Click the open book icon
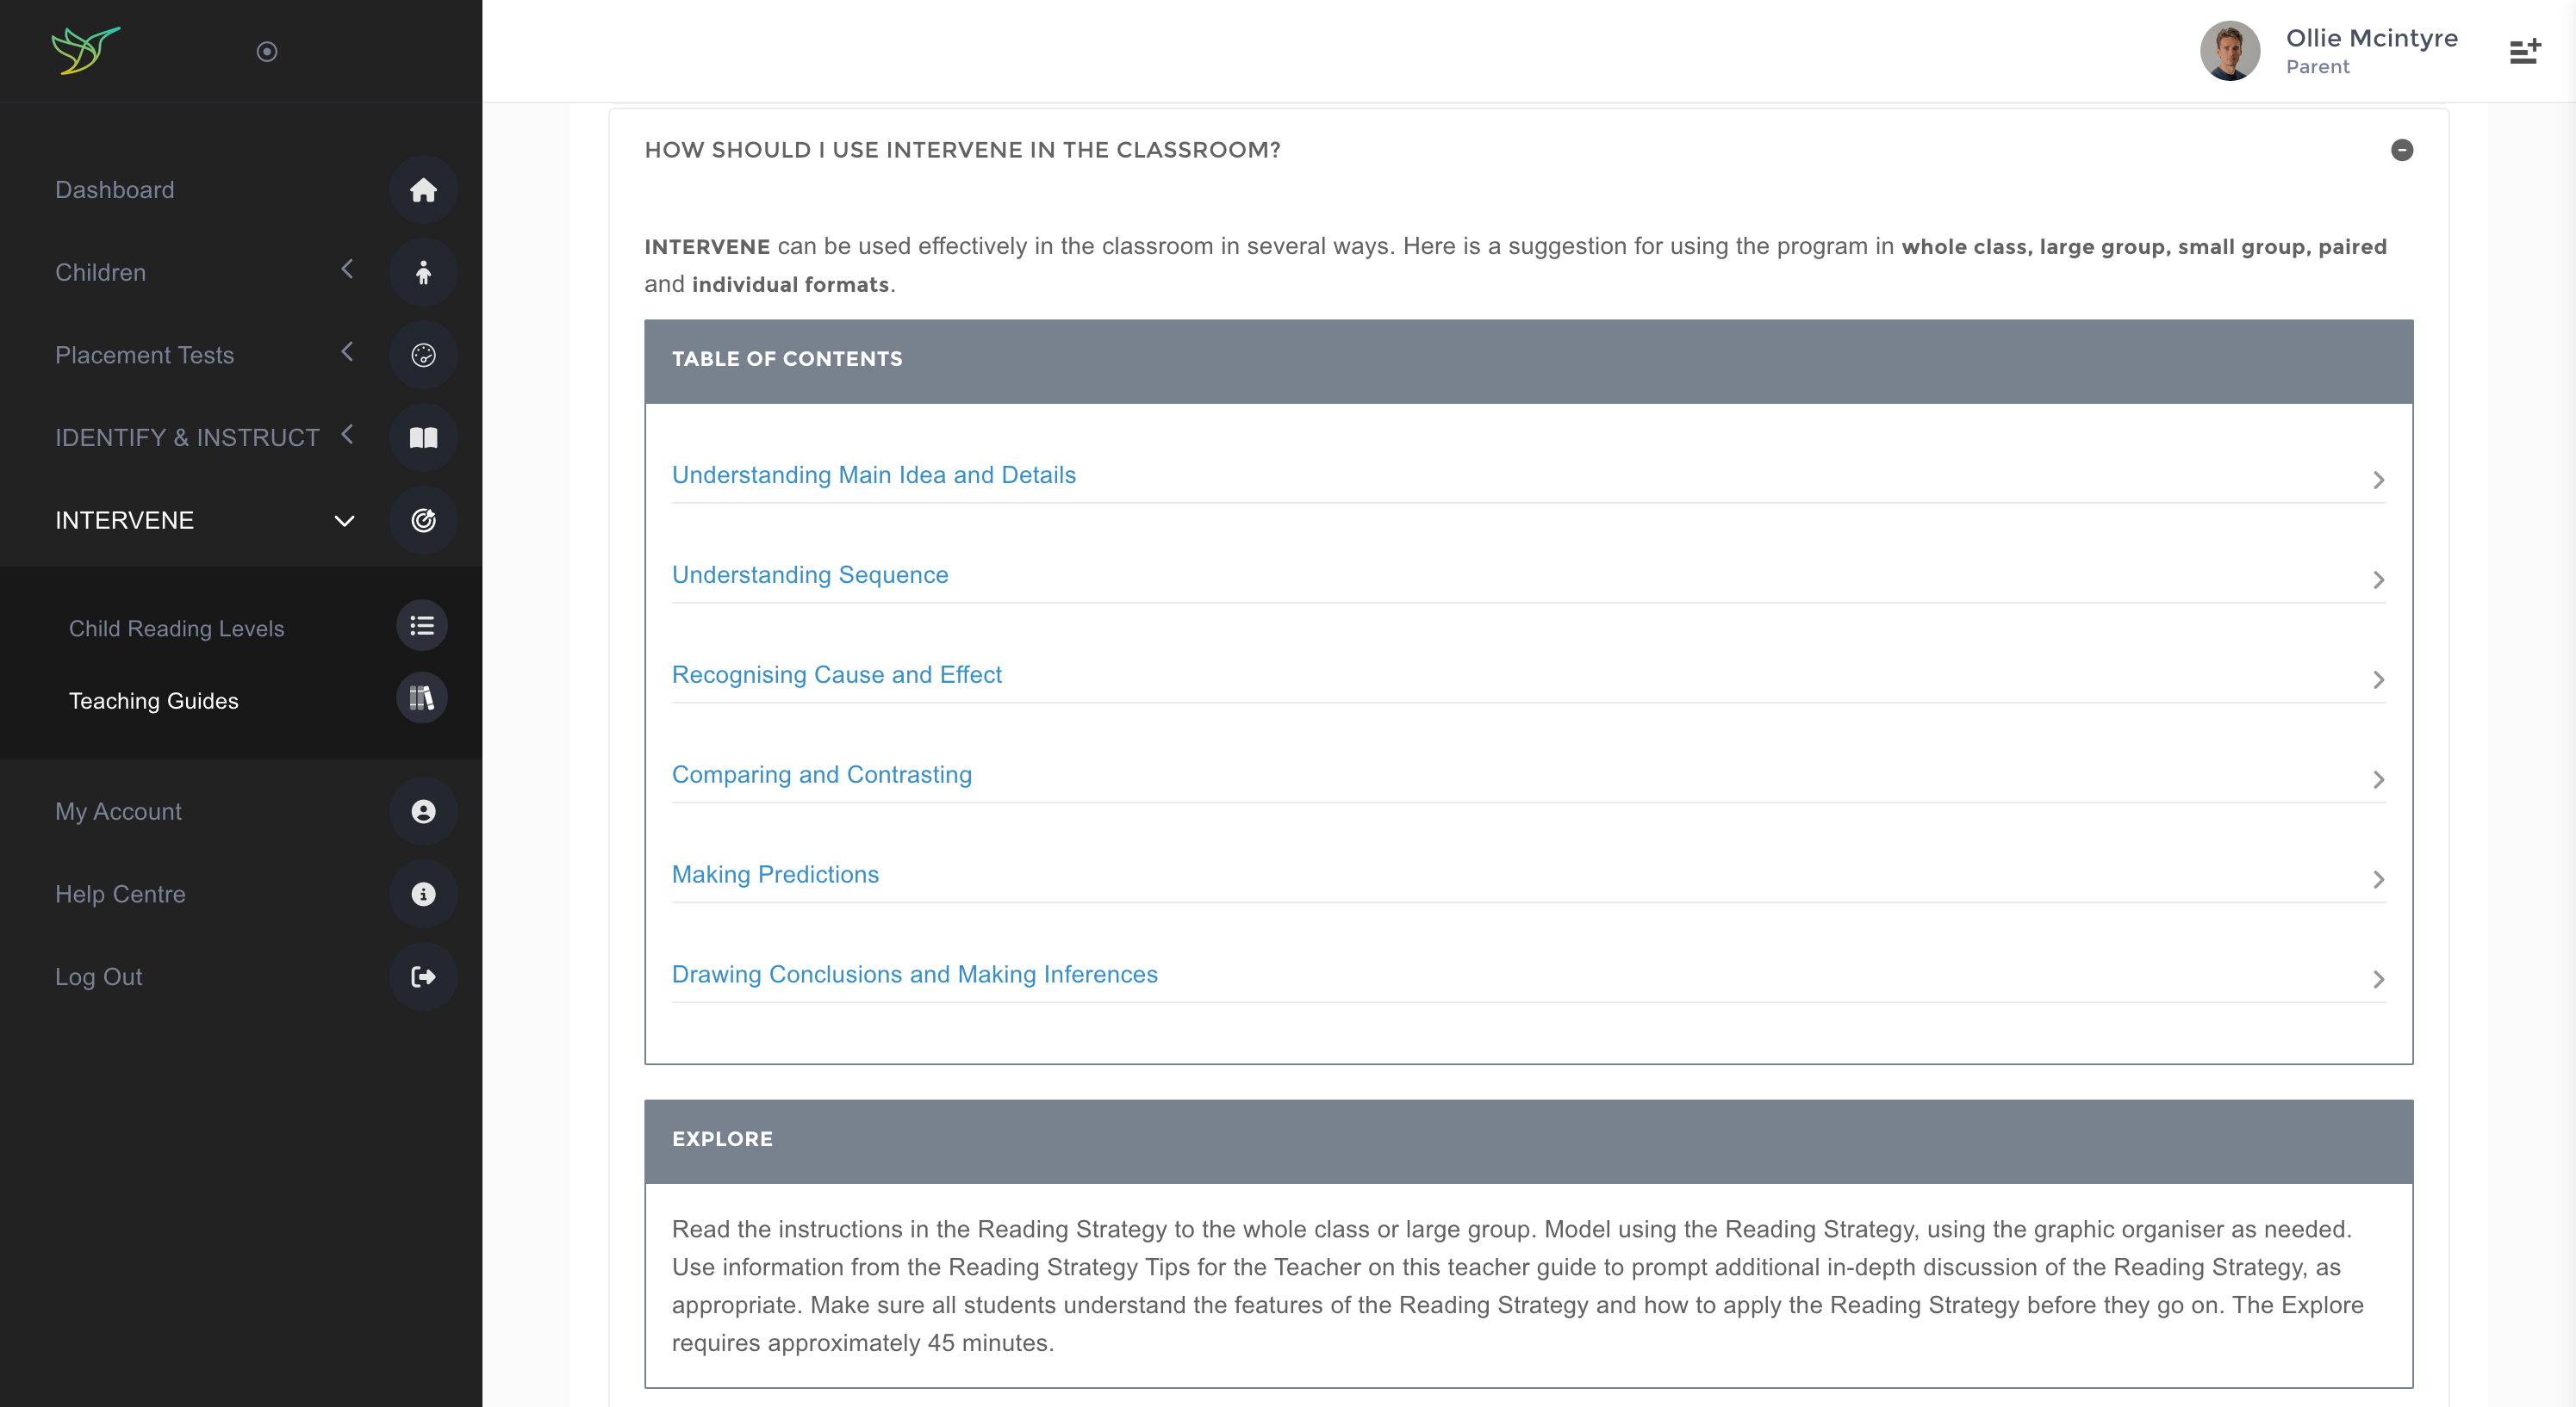 click(423, 437)
